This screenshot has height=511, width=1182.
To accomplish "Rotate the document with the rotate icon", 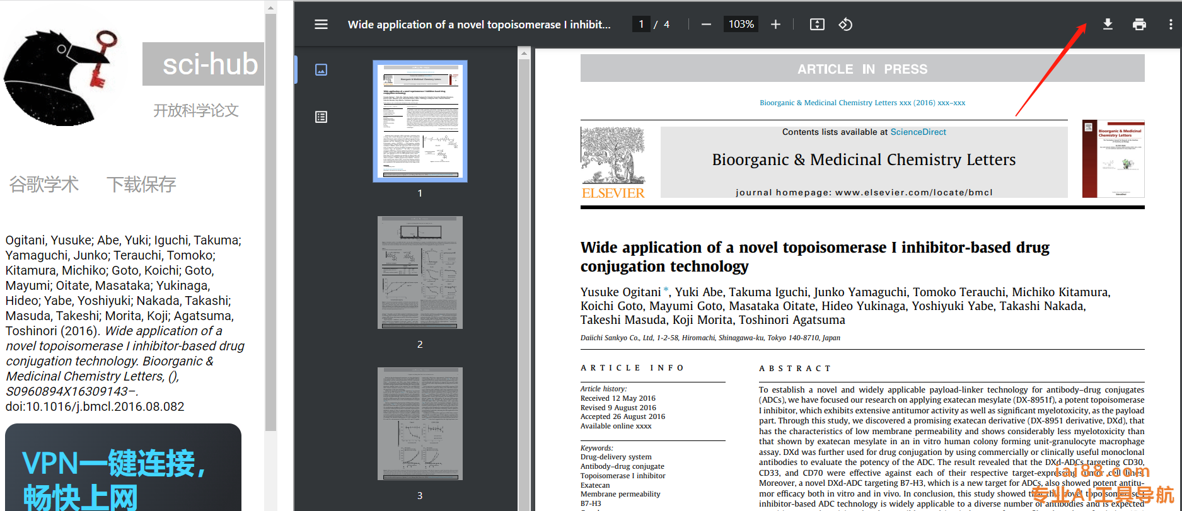I will [845, 25].
